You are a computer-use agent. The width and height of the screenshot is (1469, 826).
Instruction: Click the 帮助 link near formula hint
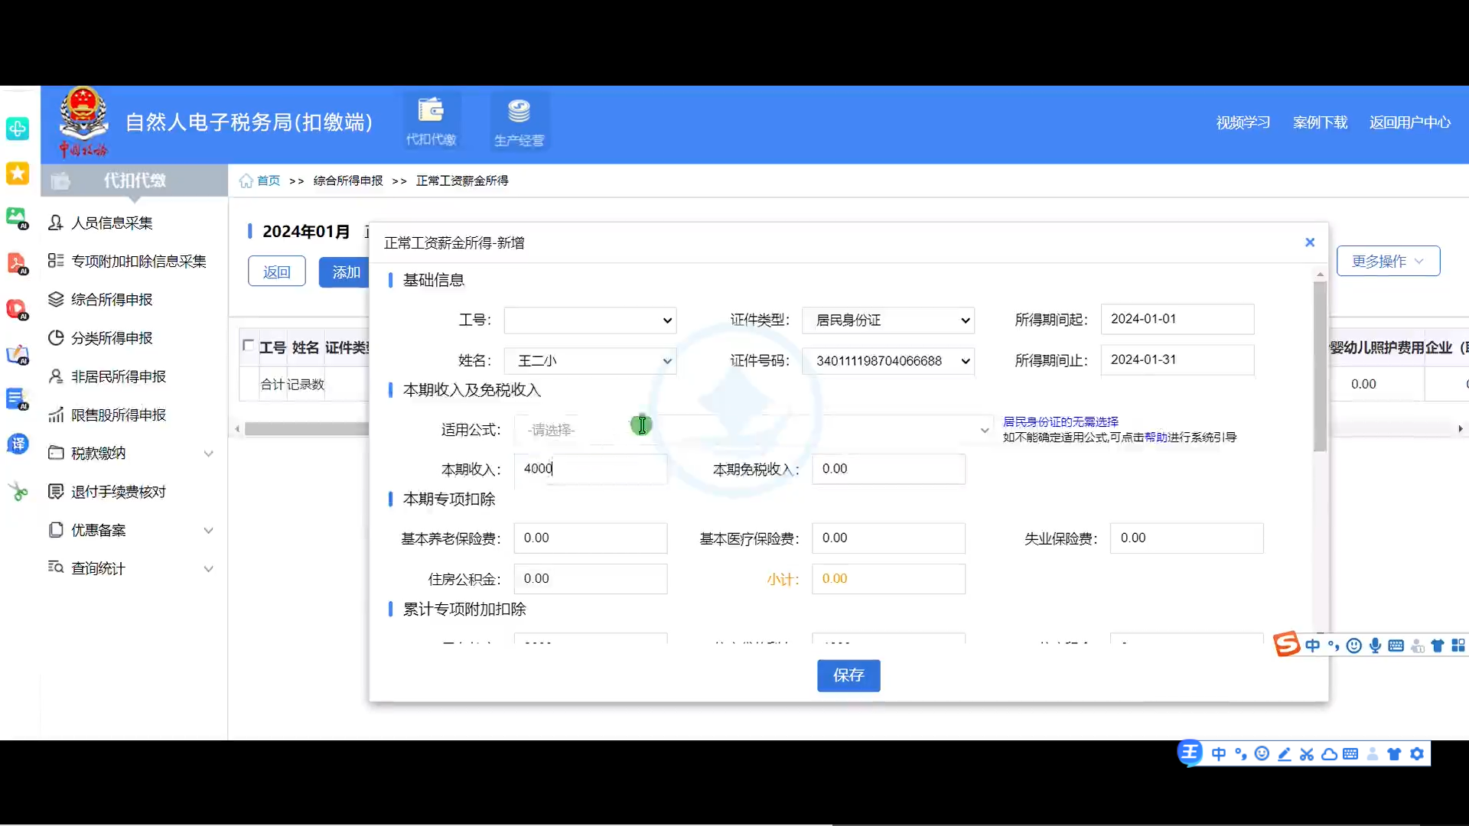[x=1155, y=437]
